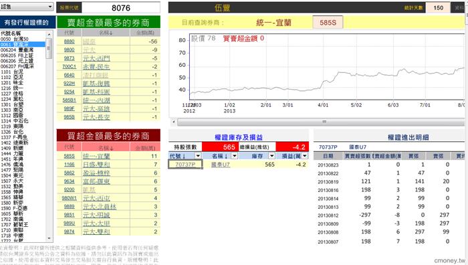Click the 日期 column header
468x265 pixels.
[x=328, y=156]
